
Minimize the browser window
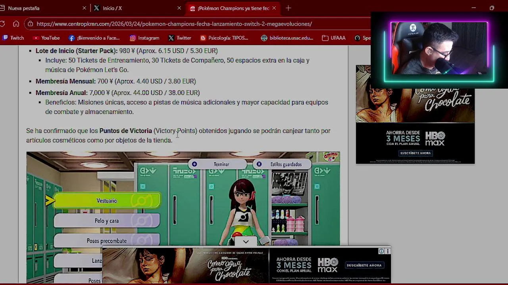pos(473,8)
